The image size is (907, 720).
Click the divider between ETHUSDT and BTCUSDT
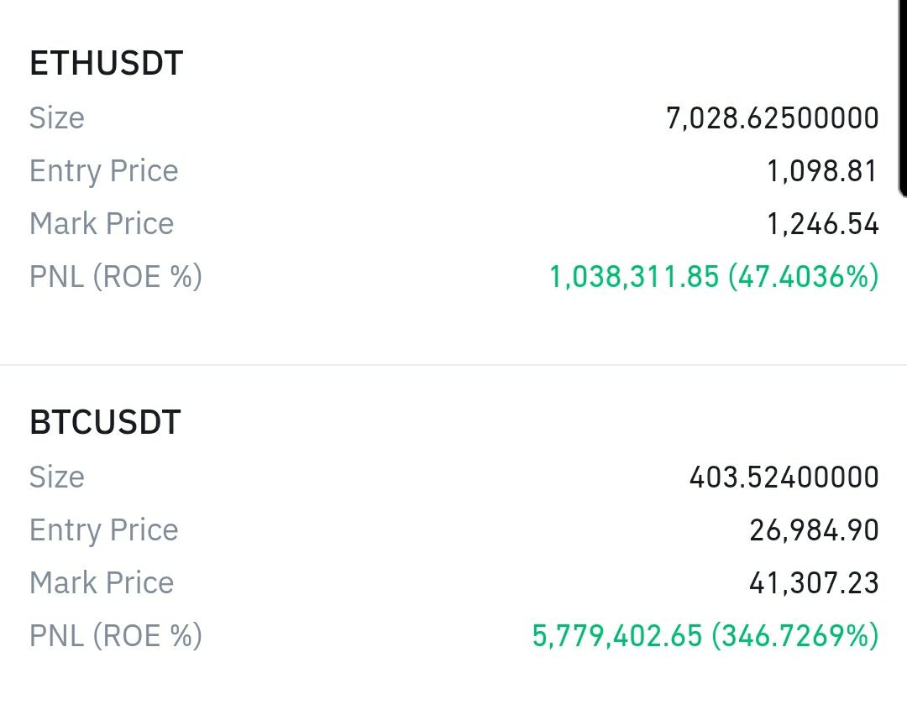[453, 365]
